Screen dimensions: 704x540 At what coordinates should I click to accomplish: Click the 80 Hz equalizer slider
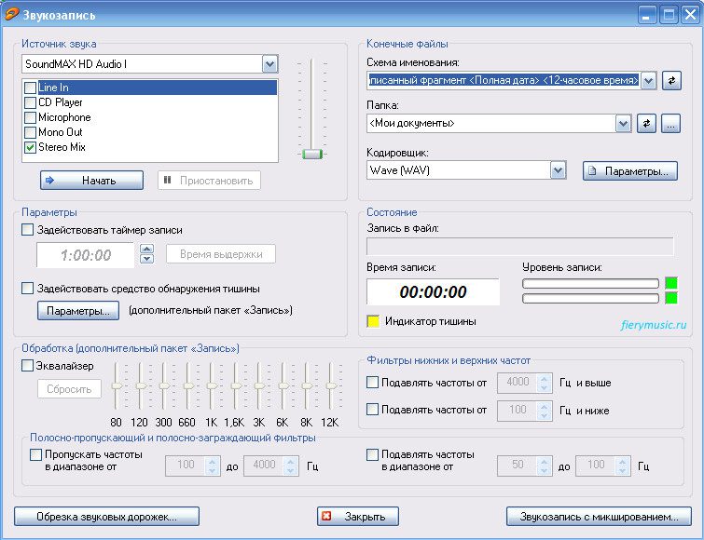[x=117, y=385]
